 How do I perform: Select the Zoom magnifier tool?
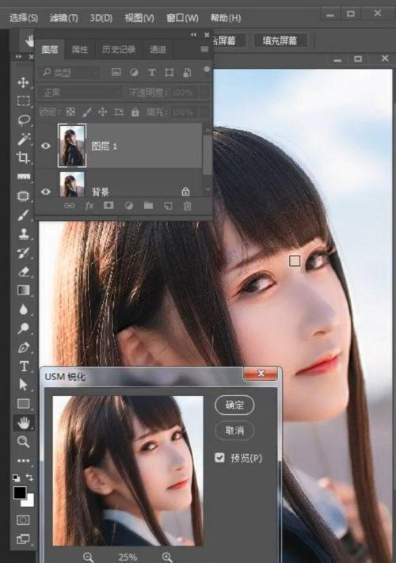tap(24, 441)
